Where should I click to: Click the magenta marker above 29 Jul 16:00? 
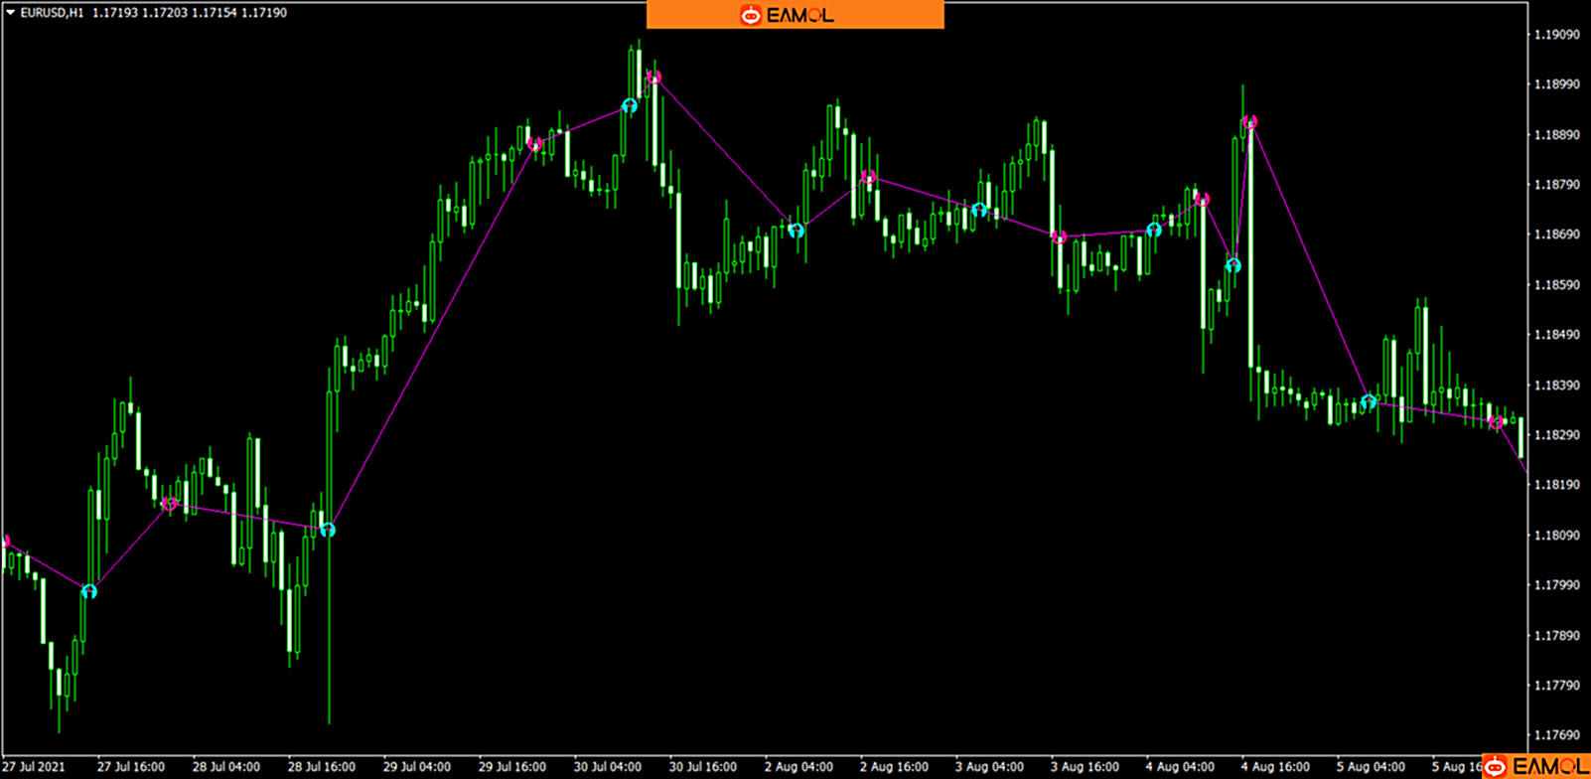point(535,145)
